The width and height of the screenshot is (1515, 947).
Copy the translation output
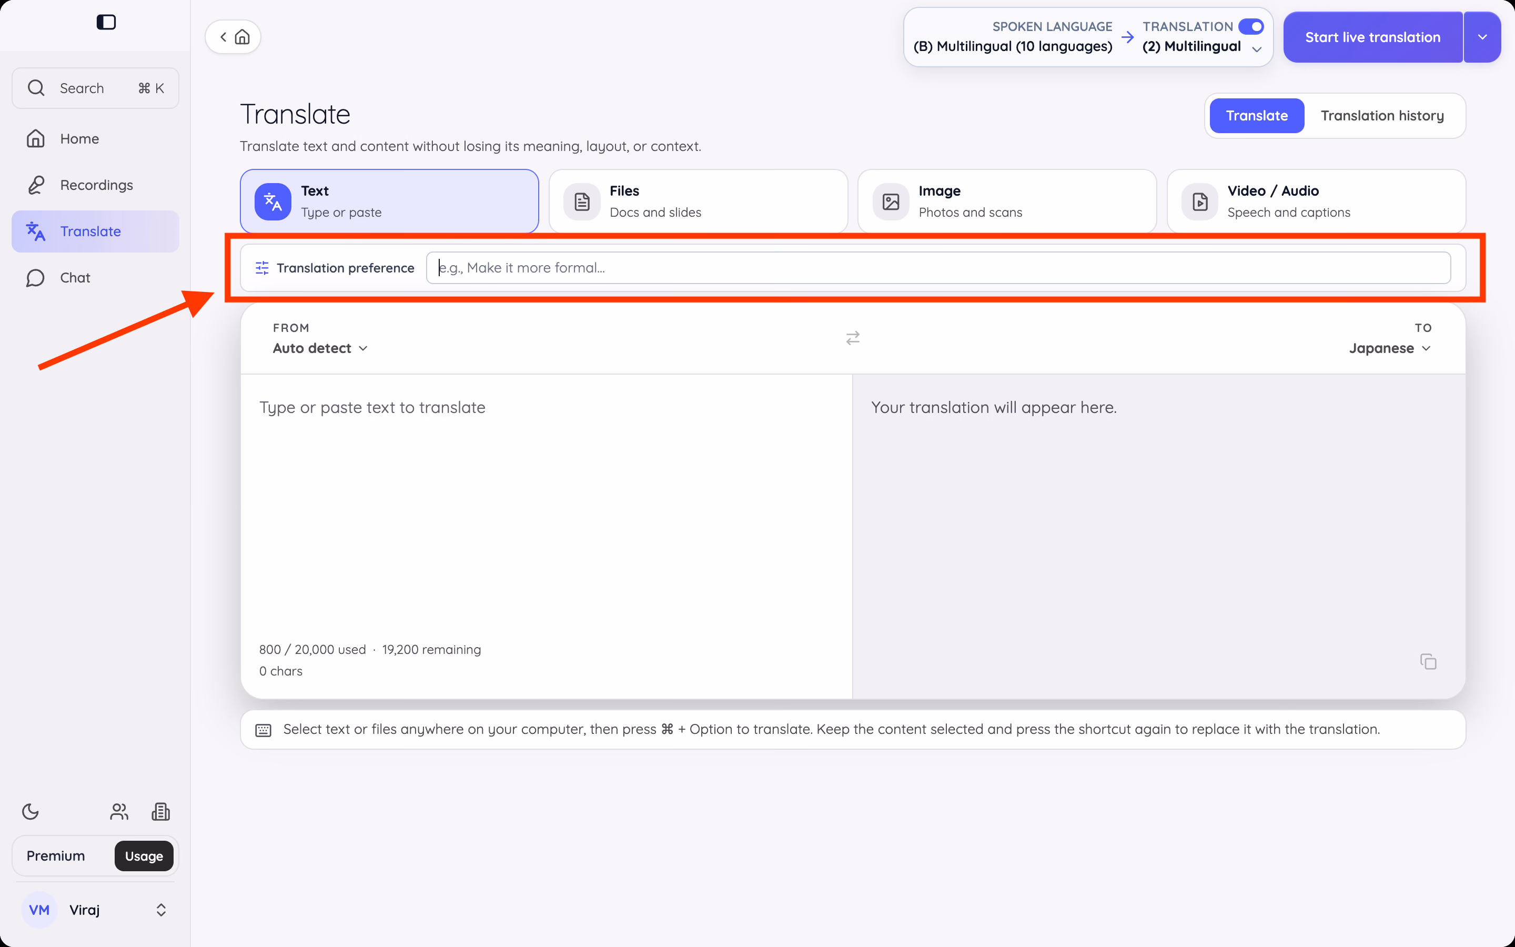coord(1428,661)
